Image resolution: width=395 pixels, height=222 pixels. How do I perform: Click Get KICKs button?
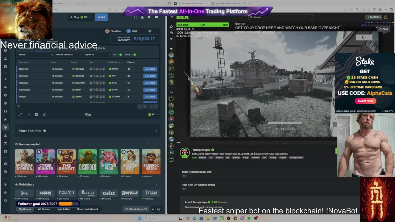pyautogui.click(x=373, y=17)
